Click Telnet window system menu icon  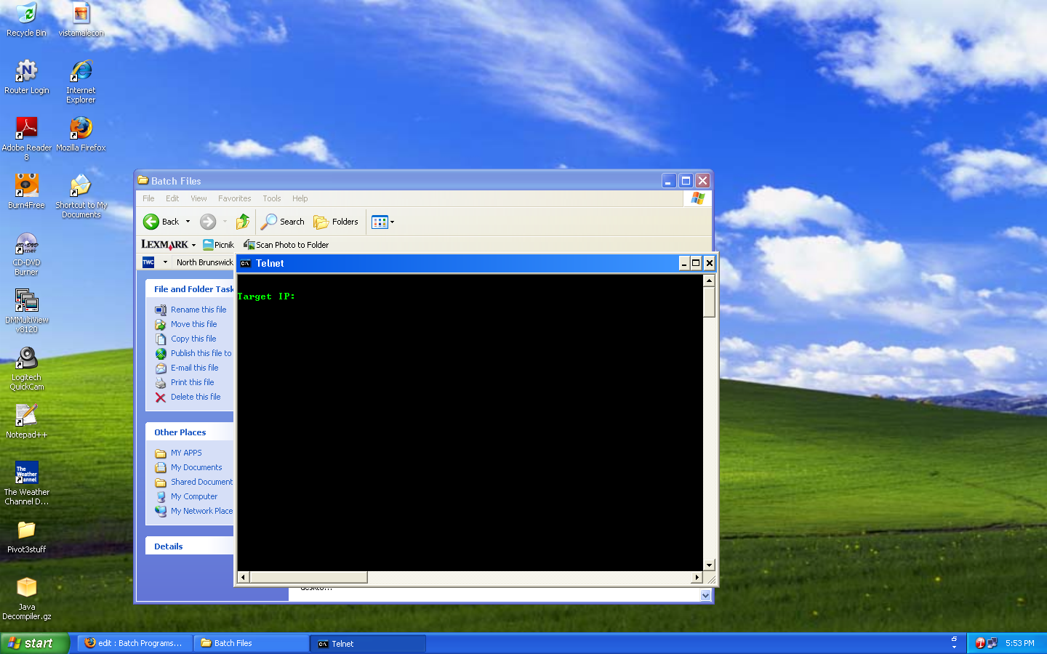coord(246,263)
